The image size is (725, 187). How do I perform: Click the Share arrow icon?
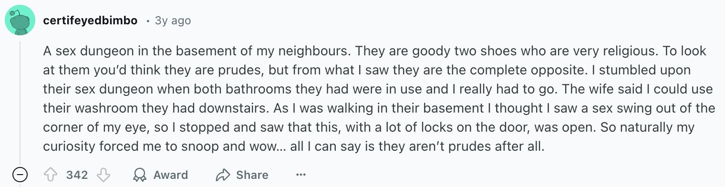click(223, 175)
